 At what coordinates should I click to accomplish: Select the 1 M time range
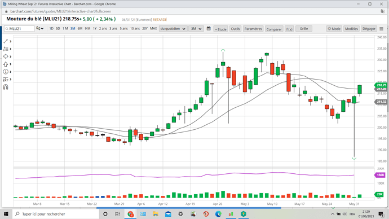click(x=65, y=29)
